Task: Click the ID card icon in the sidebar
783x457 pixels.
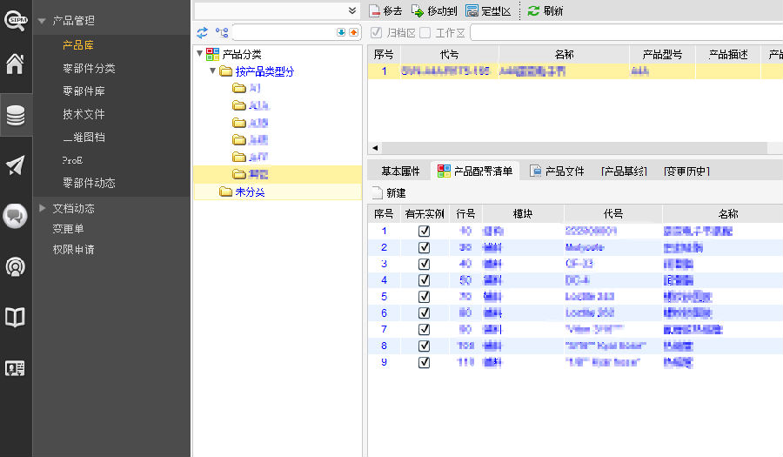Action: click(x=15, y=368)
